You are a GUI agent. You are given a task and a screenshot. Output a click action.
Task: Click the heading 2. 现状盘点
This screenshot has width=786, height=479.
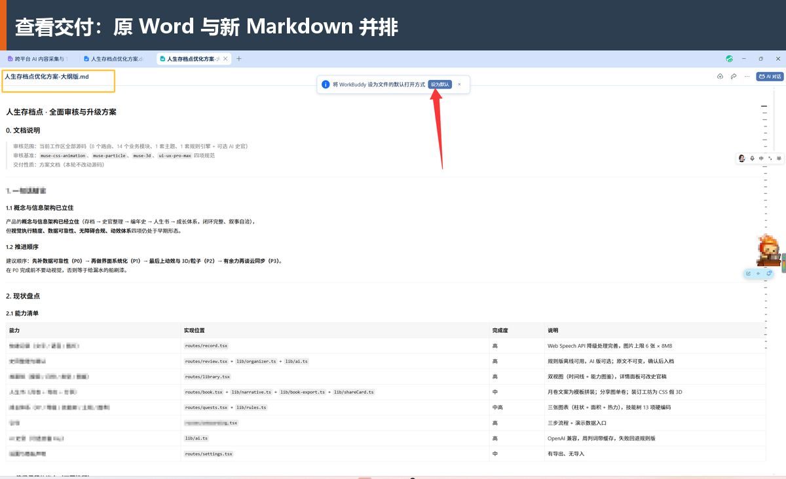tap(23, 296)
